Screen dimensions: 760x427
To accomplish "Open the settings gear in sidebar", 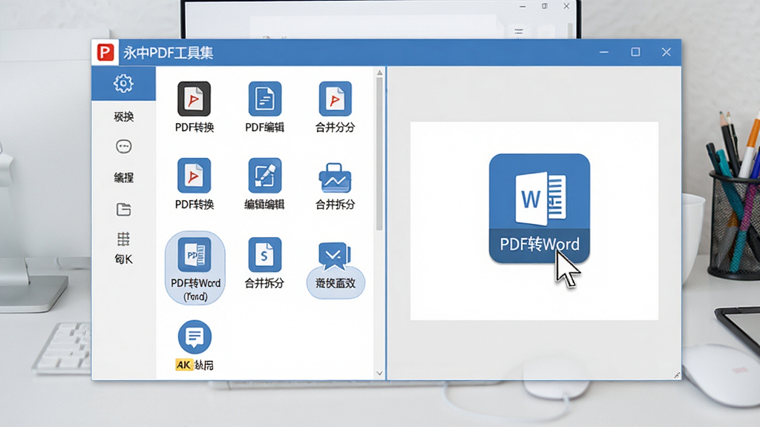I will coord(124,83).
